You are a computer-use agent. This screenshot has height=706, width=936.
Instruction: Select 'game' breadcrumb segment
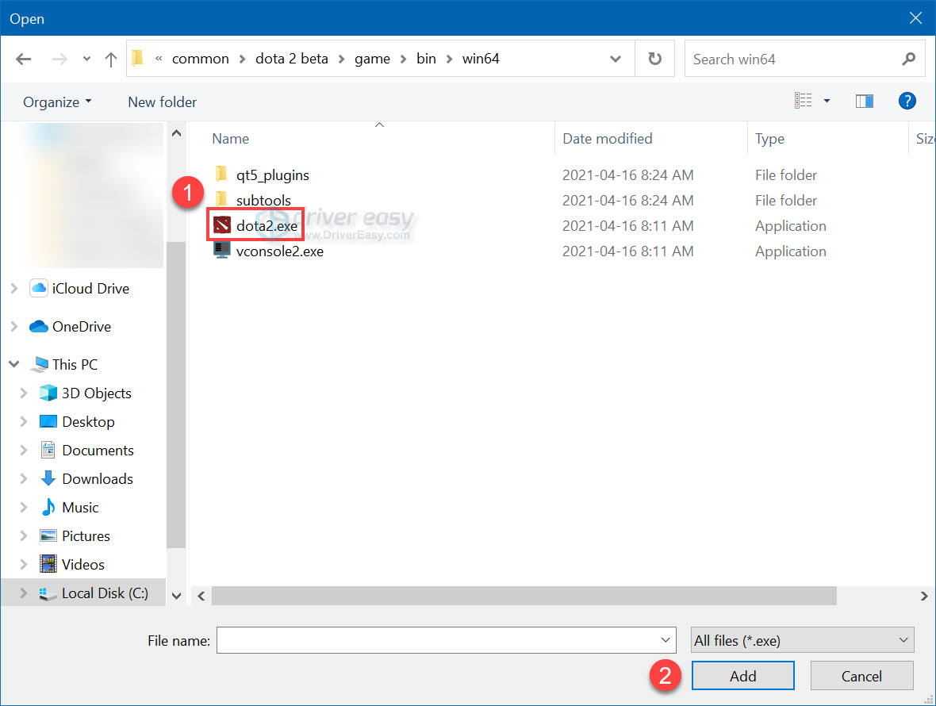coord(372,59)
